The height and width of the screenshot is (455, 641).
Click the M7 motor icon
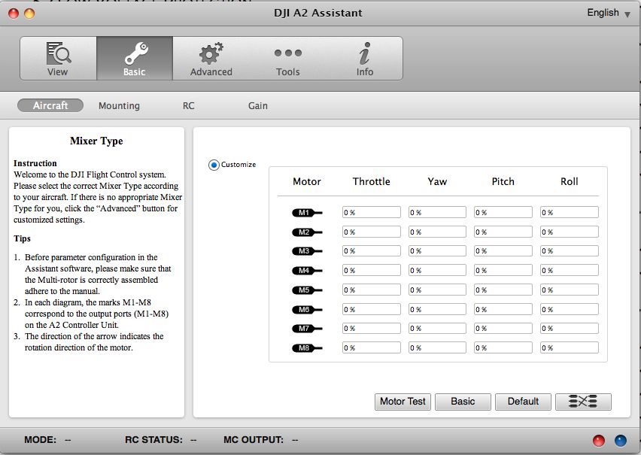pos(307,329)
